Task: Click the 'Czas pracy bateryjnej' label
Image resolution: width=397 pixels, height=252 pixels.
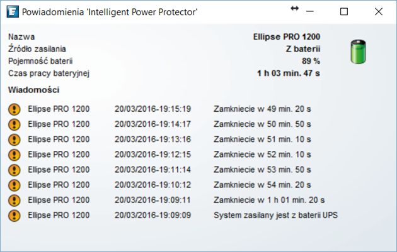Action: pos(49,74)
